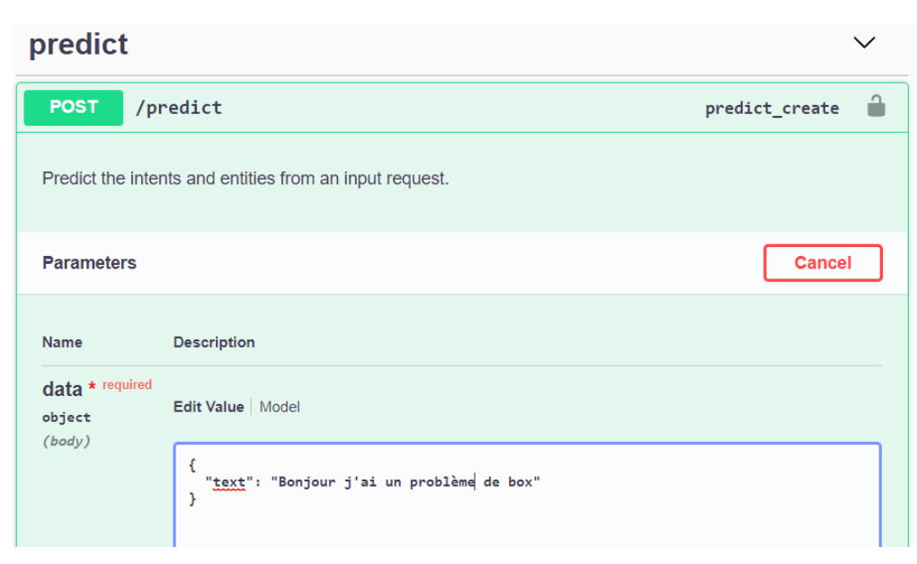The height and width of the screenshot is (564, 917).
Task: Collapse the predict section chevron
Action: (864, 43)
